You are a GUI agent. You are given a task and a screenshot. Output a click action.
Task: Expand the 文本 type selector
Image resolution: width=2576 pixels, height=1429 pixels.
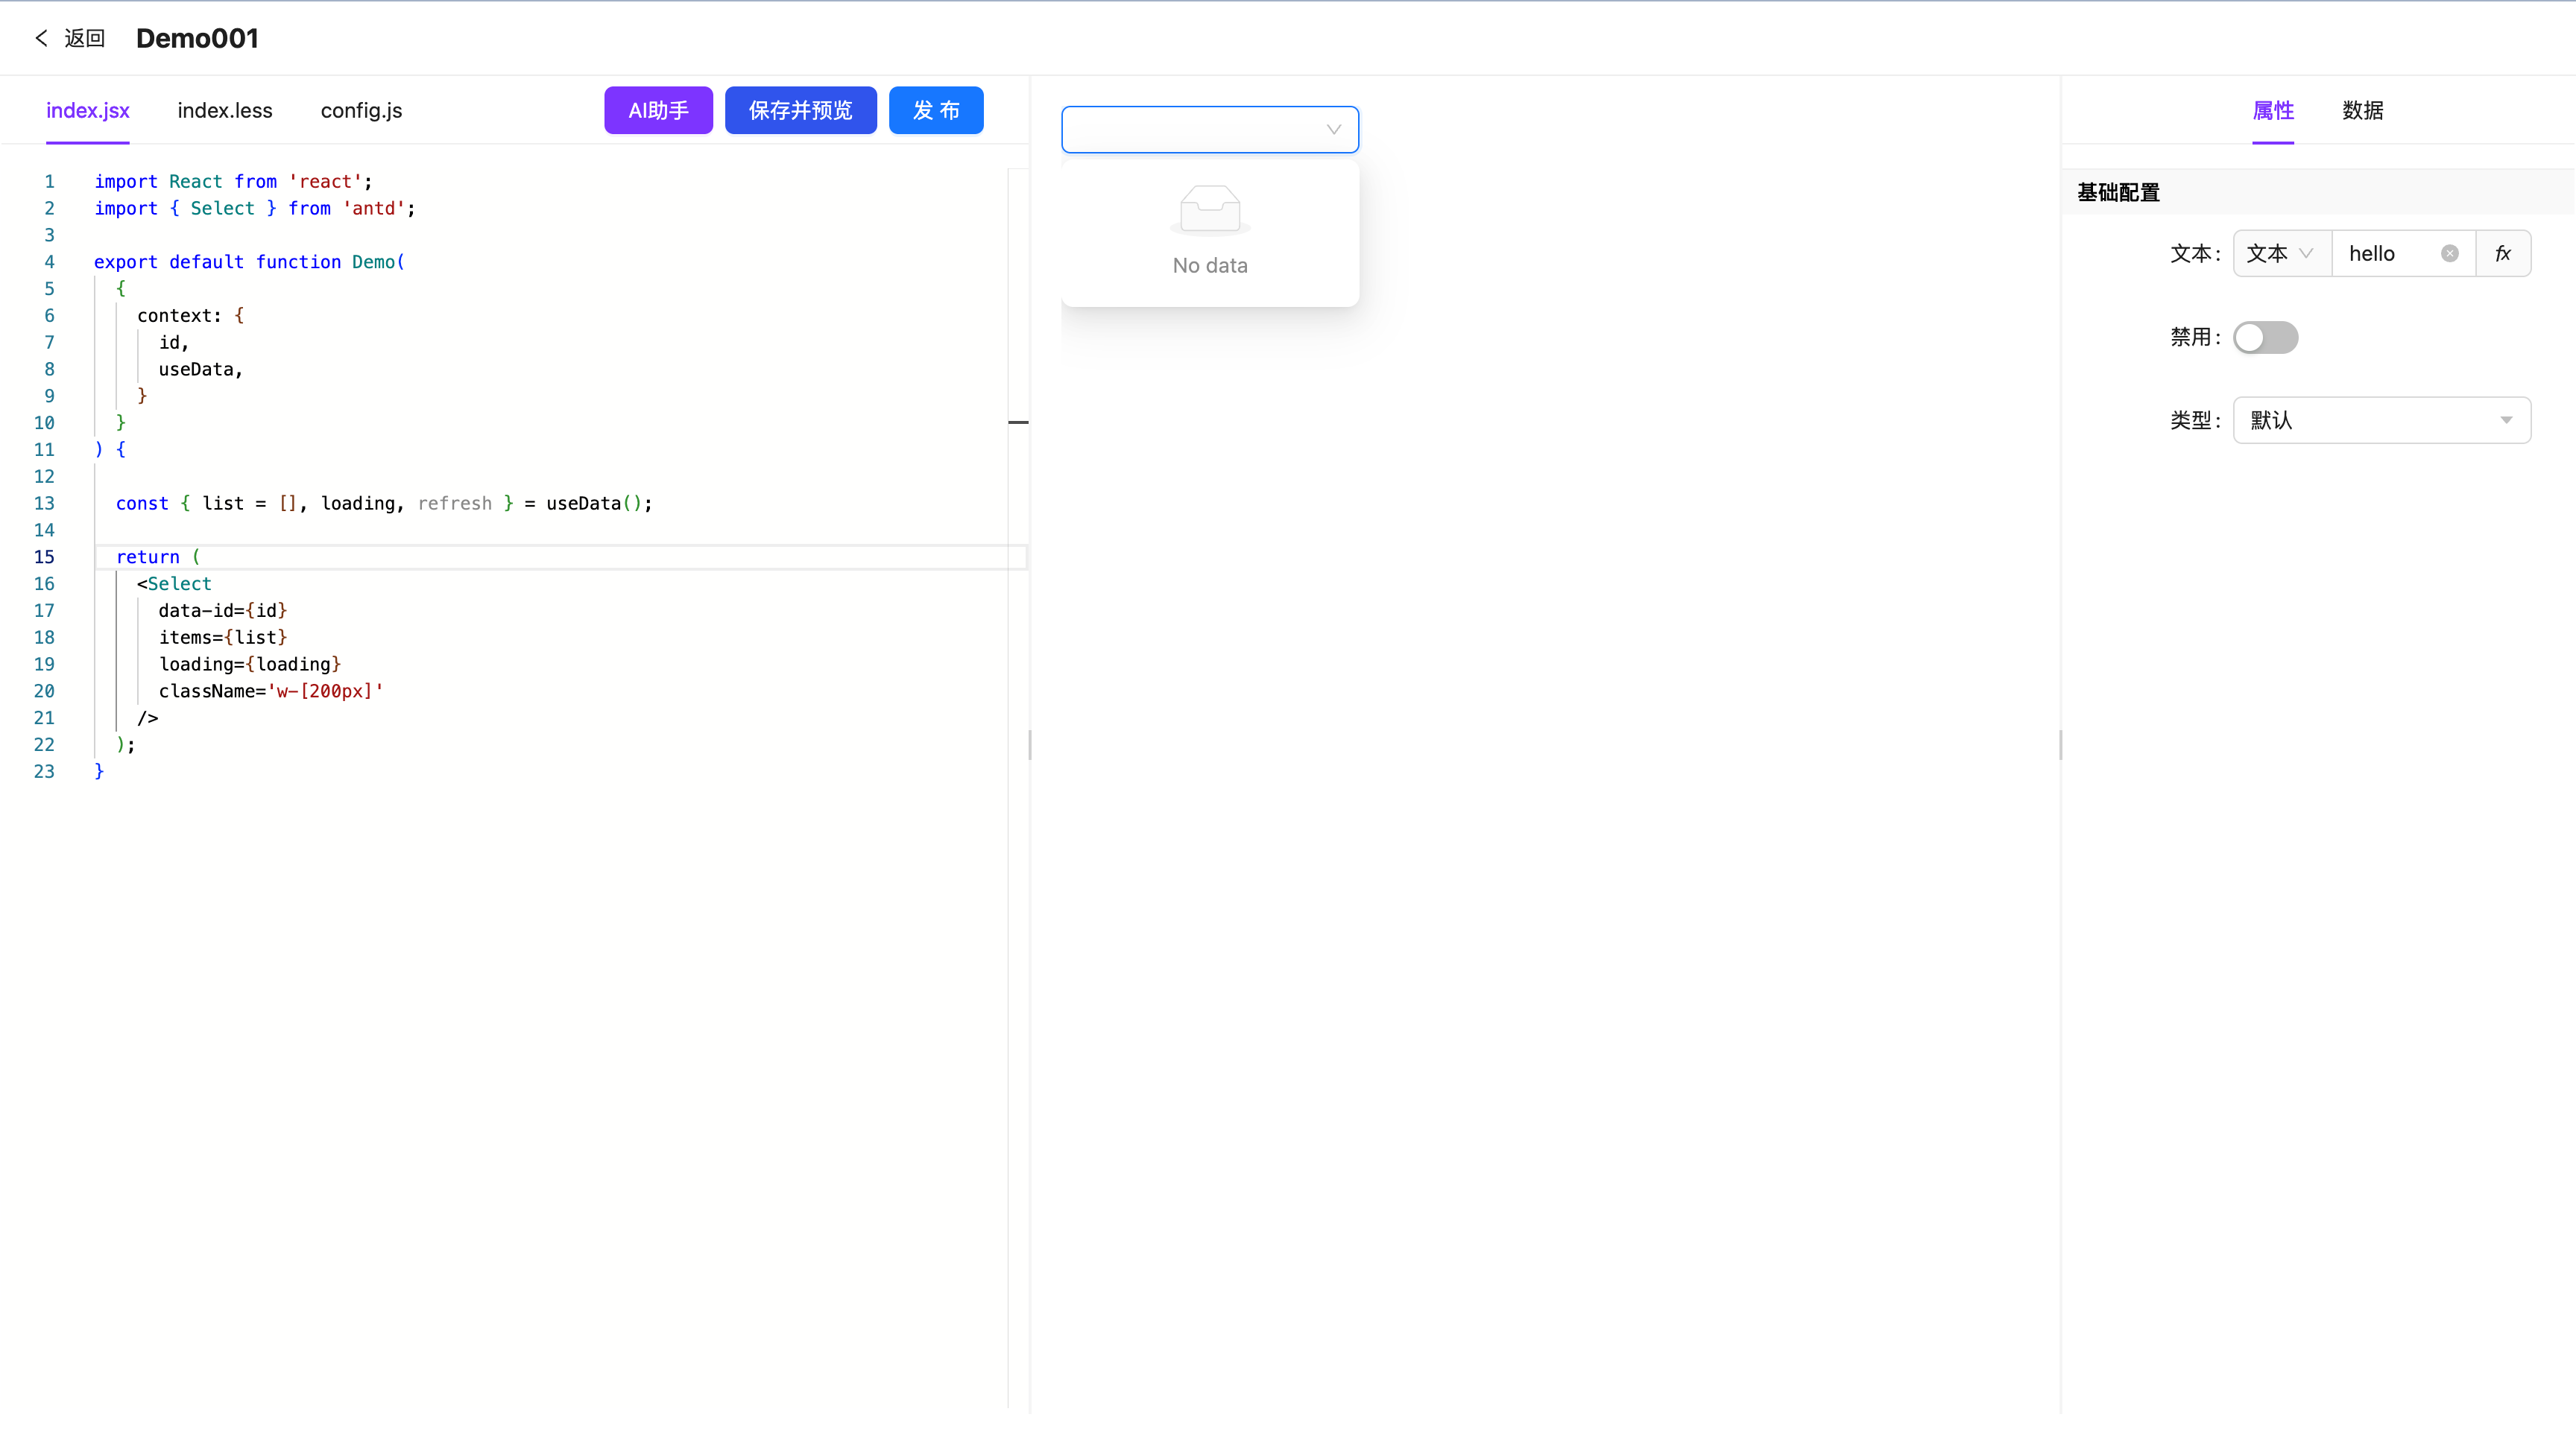(x=2281, y=254)
